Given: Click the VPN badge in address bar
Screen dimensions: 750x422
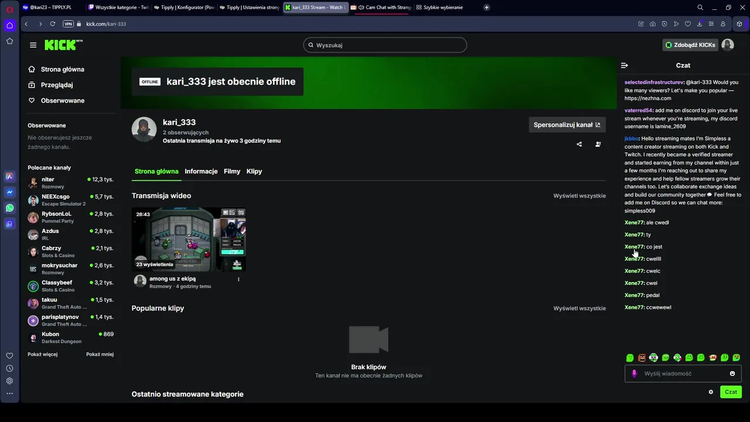Looking at the screenshot, I should 69,24.
